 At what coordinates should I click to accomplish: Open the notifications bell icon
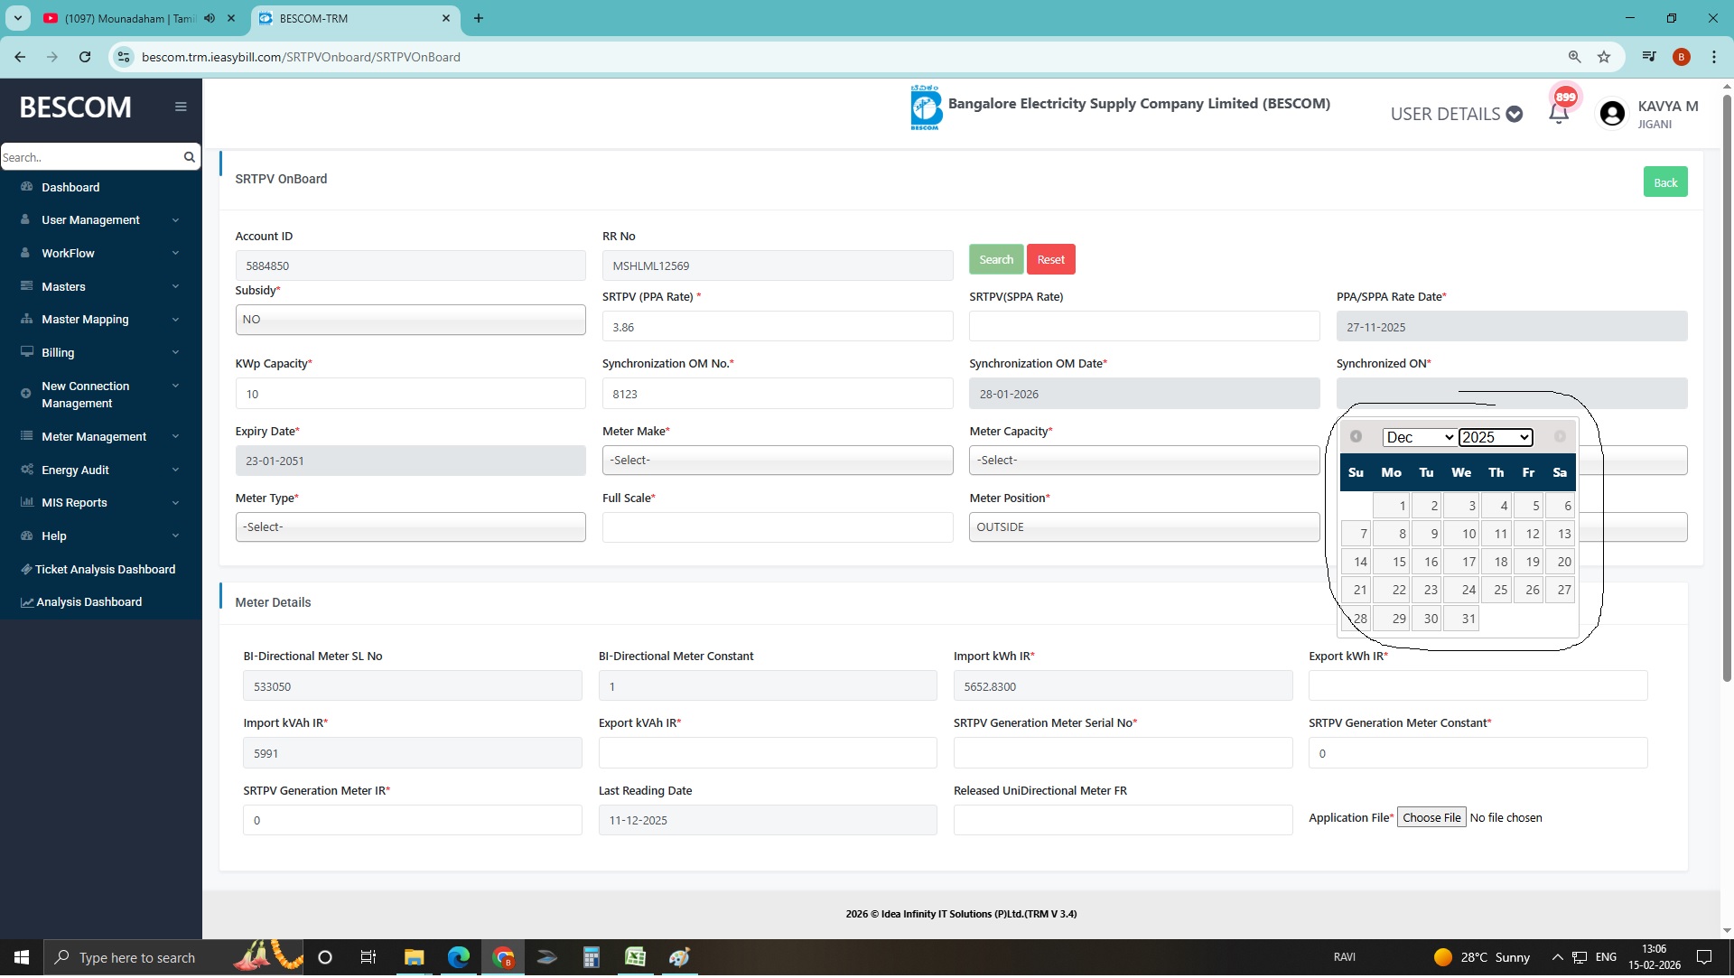tap(1558, 114)
